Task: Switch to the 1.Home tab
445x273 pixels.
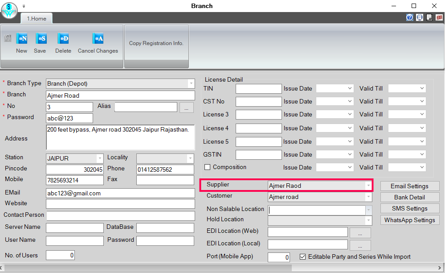Action: click(x=36, y=19)
